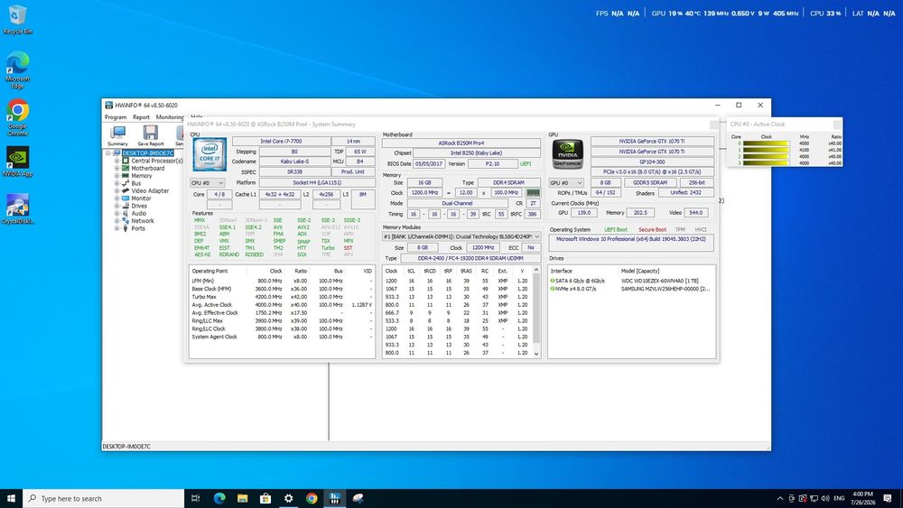Click the up arrow of timings scrollbar
903x508 pixels.
pyautogui.click(x=536, y=270)
